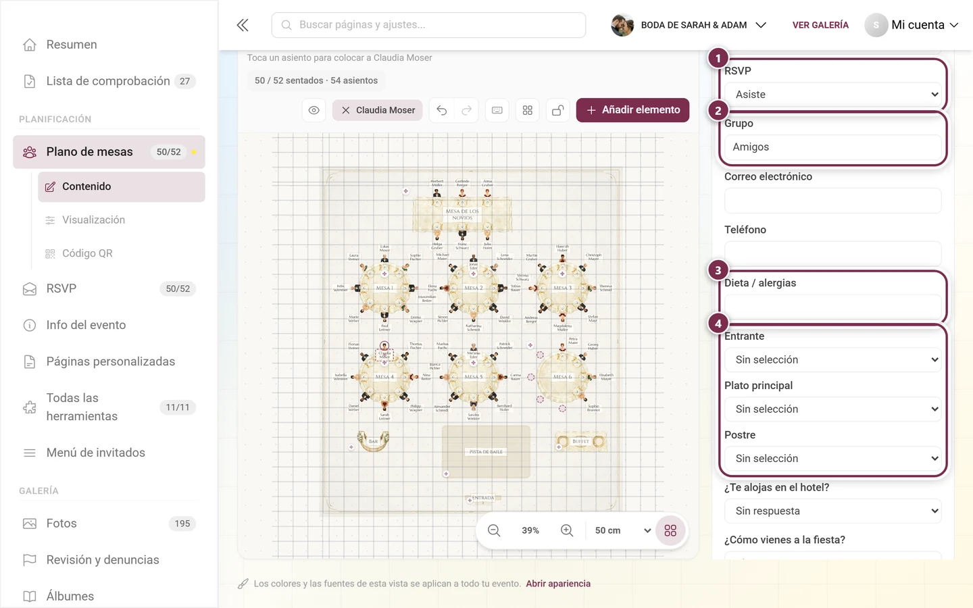973x608 pixels.
Task: Expand the Boda de Sarah & Adam menu
Action: [689, 25]
